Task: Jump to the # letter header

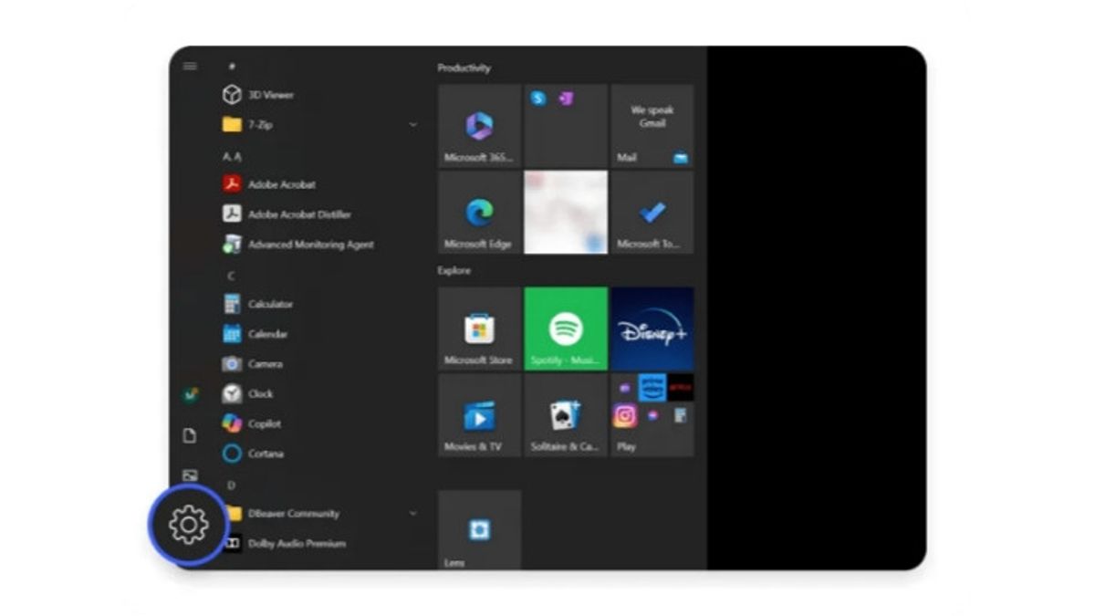Action: (232, 67)
